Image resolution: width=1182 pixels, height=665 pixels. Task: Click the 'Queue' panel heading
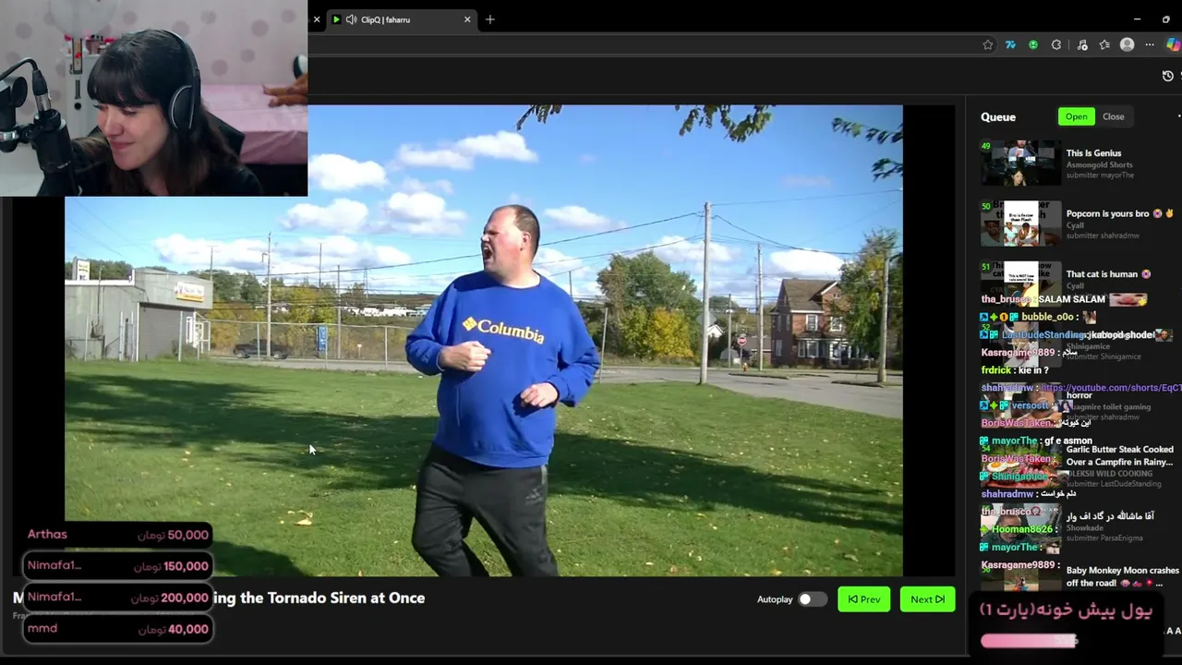point(998,117)
